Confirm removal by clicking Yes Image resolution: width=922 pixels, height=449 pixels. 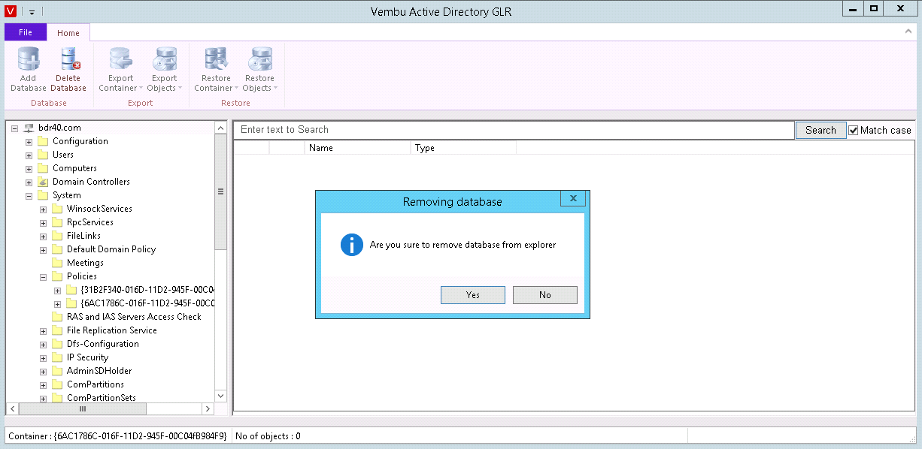(x=473, y=295)
